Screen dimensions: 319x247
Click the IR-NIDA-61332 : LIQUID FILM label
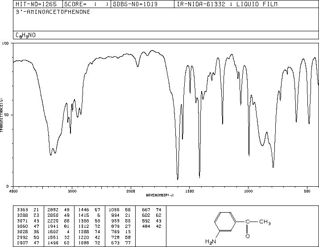point(227,4)
